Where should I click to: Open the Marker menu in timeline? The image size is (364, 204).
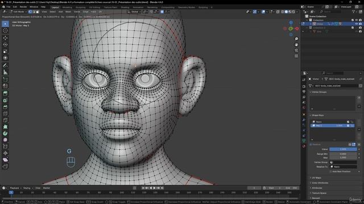pos(47,188)
